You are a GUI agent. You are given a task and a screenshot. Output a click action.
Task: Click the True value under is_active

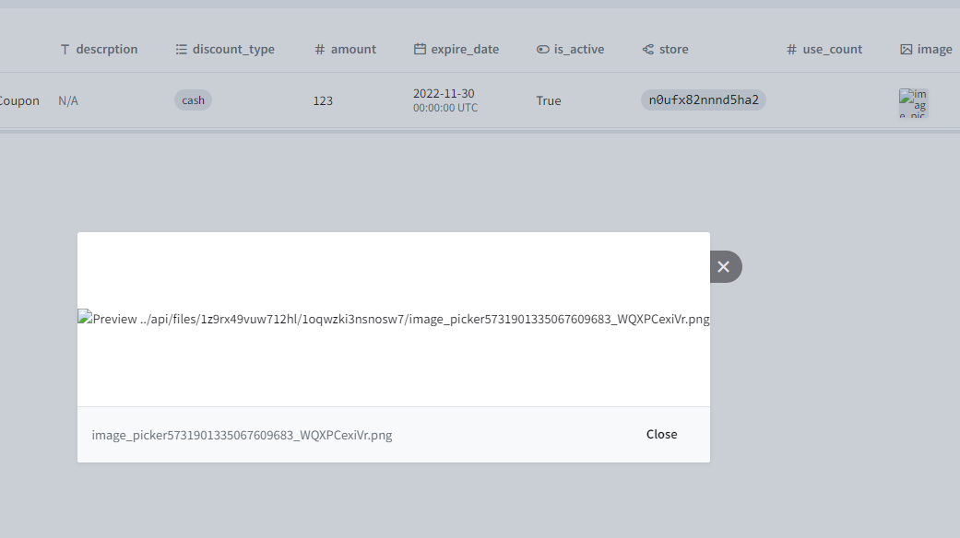coord(548,100)
